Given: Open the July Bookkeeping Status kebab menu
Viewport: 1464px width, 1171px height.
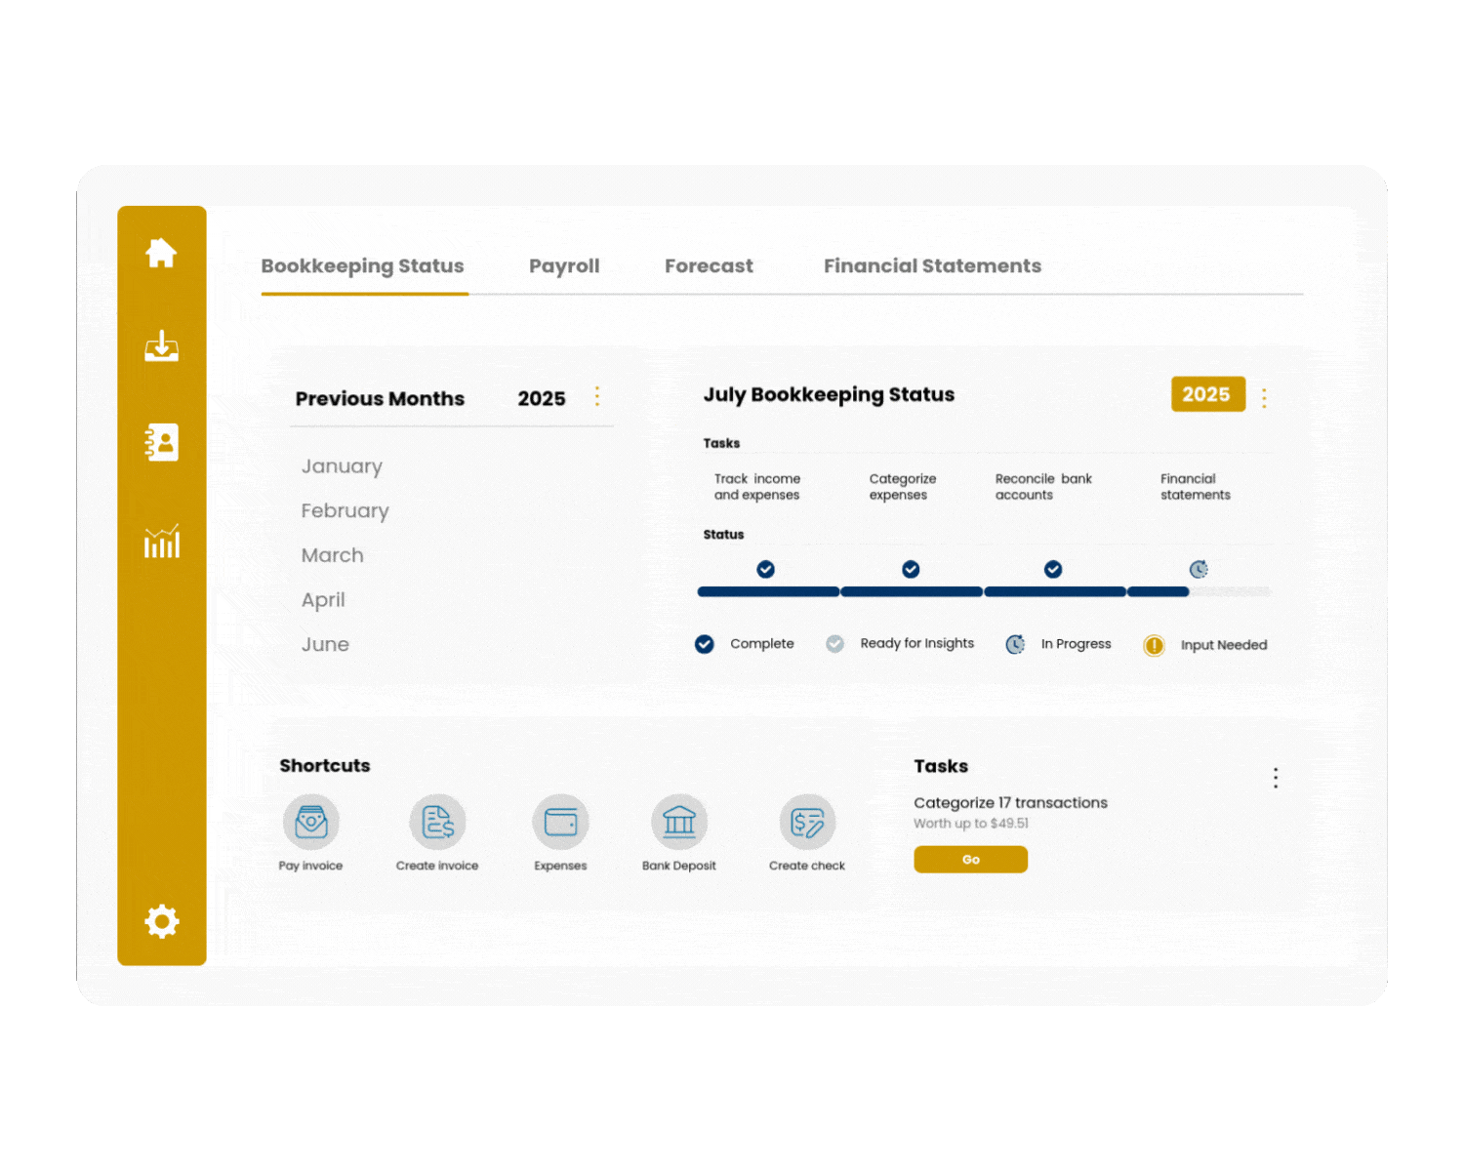Looking at the screenshot, I should tap(1264, 396).
